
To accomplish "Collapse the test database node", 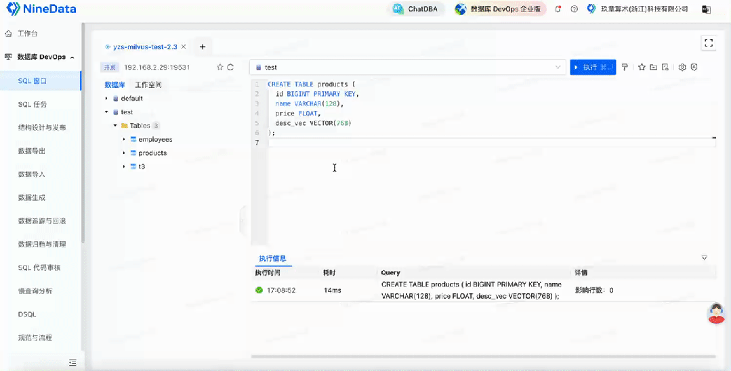I will [106, 112].
